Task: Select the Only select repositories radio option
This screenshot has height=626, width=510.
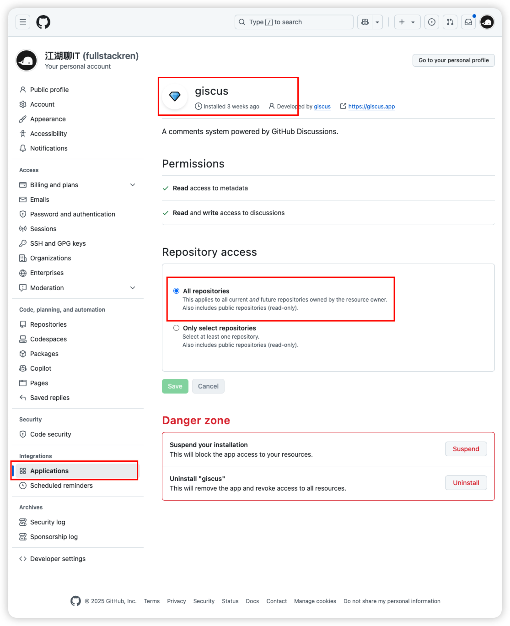Action: (x=176, y=328)
